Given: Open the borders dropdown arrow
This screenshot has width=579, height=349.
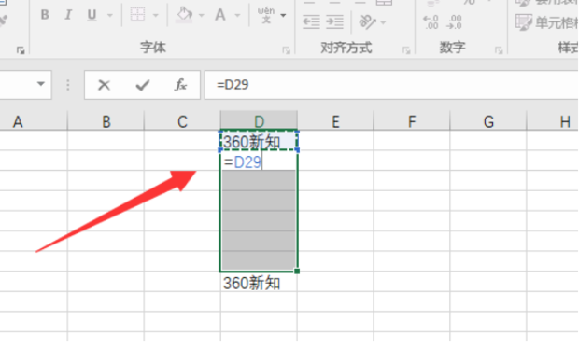Looking at the screenshot, I should pyautogui.click(x=155, y=16).
